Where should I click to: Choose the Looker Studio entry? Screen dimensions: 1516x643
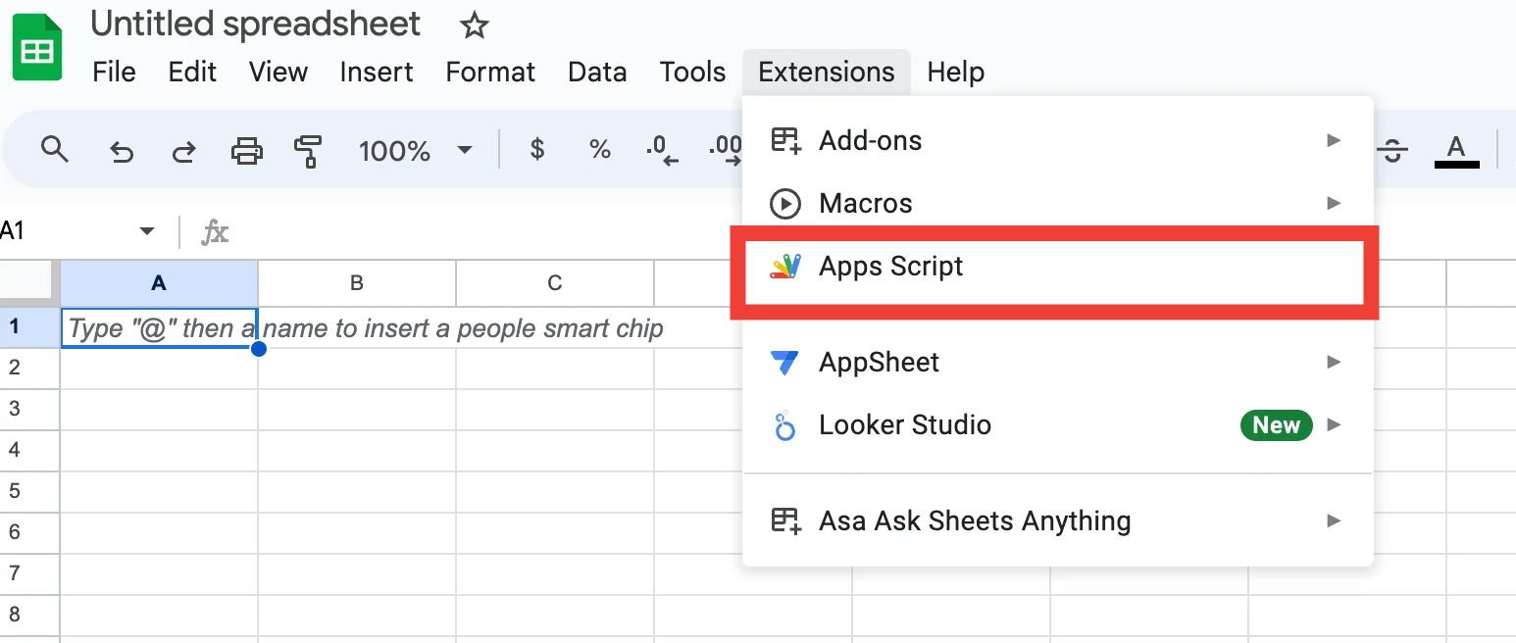point(904,425)
